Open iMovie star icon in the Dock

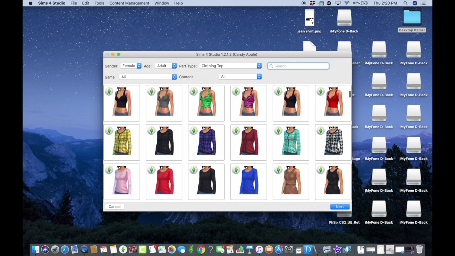point(337,249)
